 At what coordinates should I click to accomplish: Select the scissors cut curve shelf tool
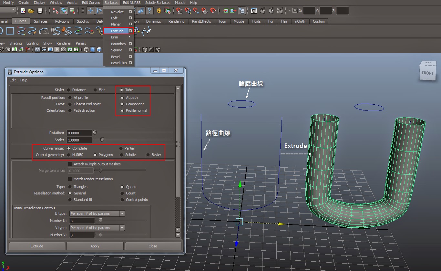click(x=67, y=31)
